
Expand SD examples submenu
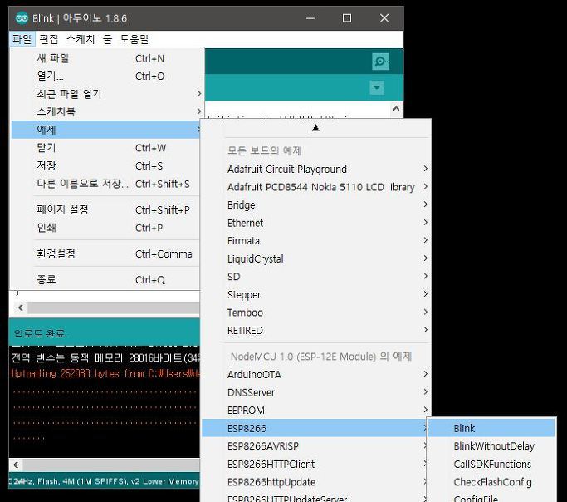pyautogui.click(x=316, y=277)
